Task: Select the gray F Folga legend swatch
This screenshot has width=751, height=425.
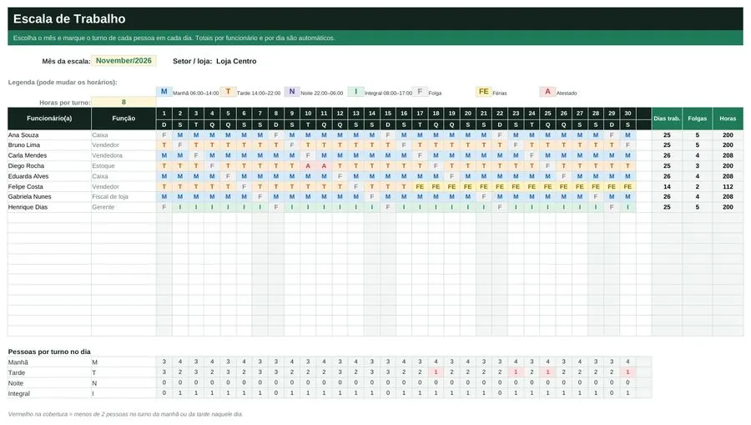Action: (420, 92)
